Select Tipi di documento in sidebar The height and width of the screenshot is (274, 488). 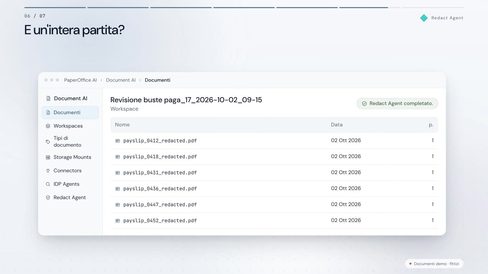point(70,142)
